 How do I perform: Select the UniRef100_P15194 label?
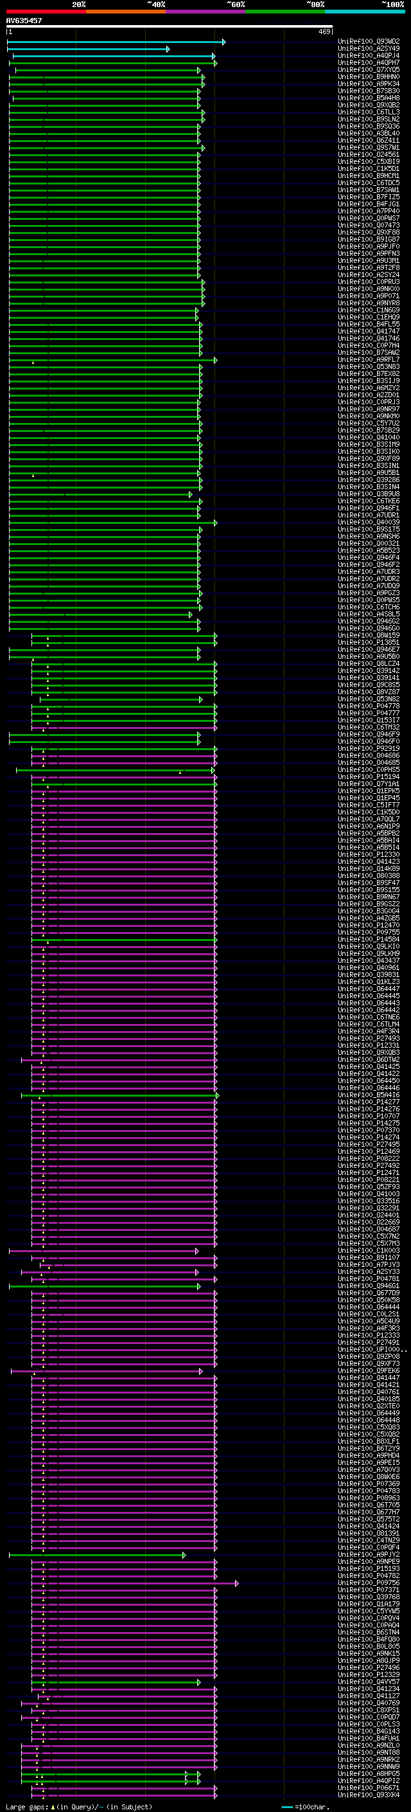click(369, 776)
